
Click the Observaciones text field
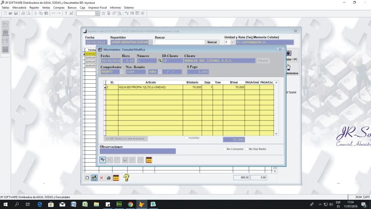tap(138, 151)
